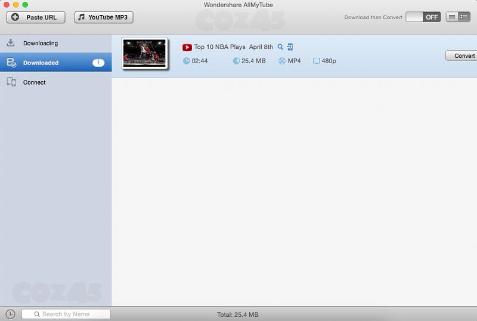Toggle the Download then Convert switch
The height and width of the screenshot is (321, 477).
pyautogui.click(x=423, y=17)
